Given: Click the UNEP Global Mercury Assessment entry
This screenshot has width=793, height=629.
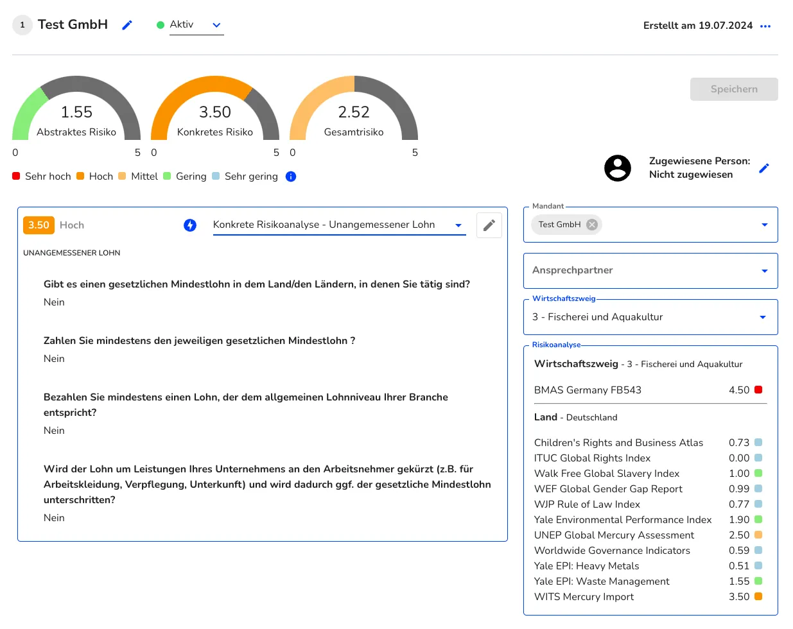Looking at the screenshot, I should tap(614, 535).
